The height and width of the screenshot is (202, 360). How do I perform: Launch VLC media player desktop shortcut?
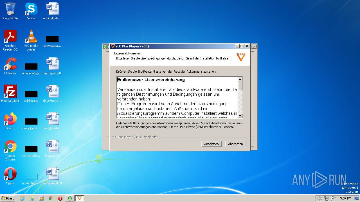tap(31, 40)
